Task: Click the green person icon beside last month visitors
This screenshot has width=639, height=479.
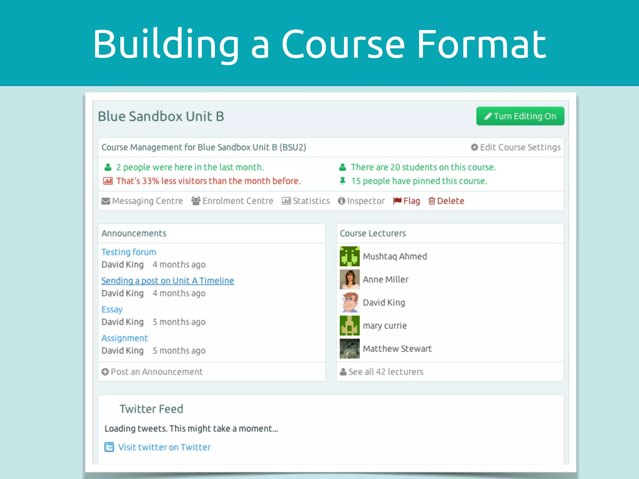Action: click(108, 167)
